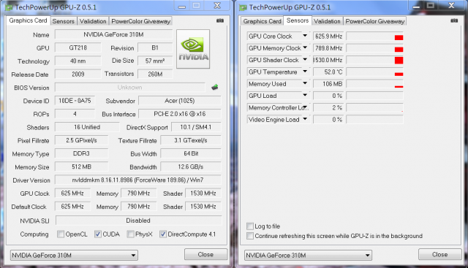
Task: Click the 106 MB memory used value
Action: (328, 84)
